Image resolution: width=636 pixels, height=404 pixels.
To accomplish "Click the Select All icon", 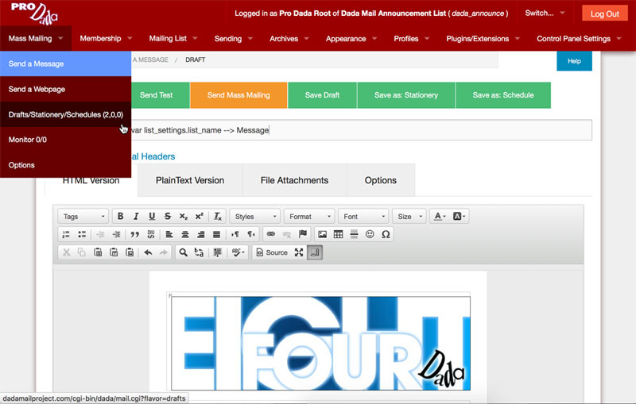I will [218, 252].
